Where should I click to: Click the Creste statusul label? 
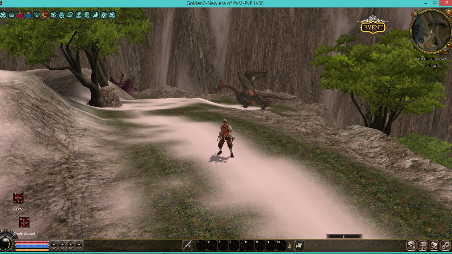point(24,233)
